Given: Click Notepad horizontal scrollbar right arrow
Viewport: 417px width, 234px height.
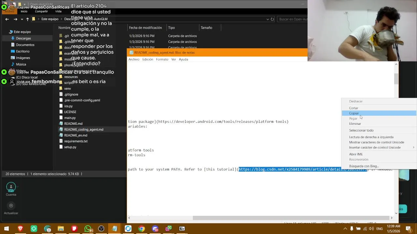Looking at the screenshot, I should pyautogui.click(x=392, y=218).
